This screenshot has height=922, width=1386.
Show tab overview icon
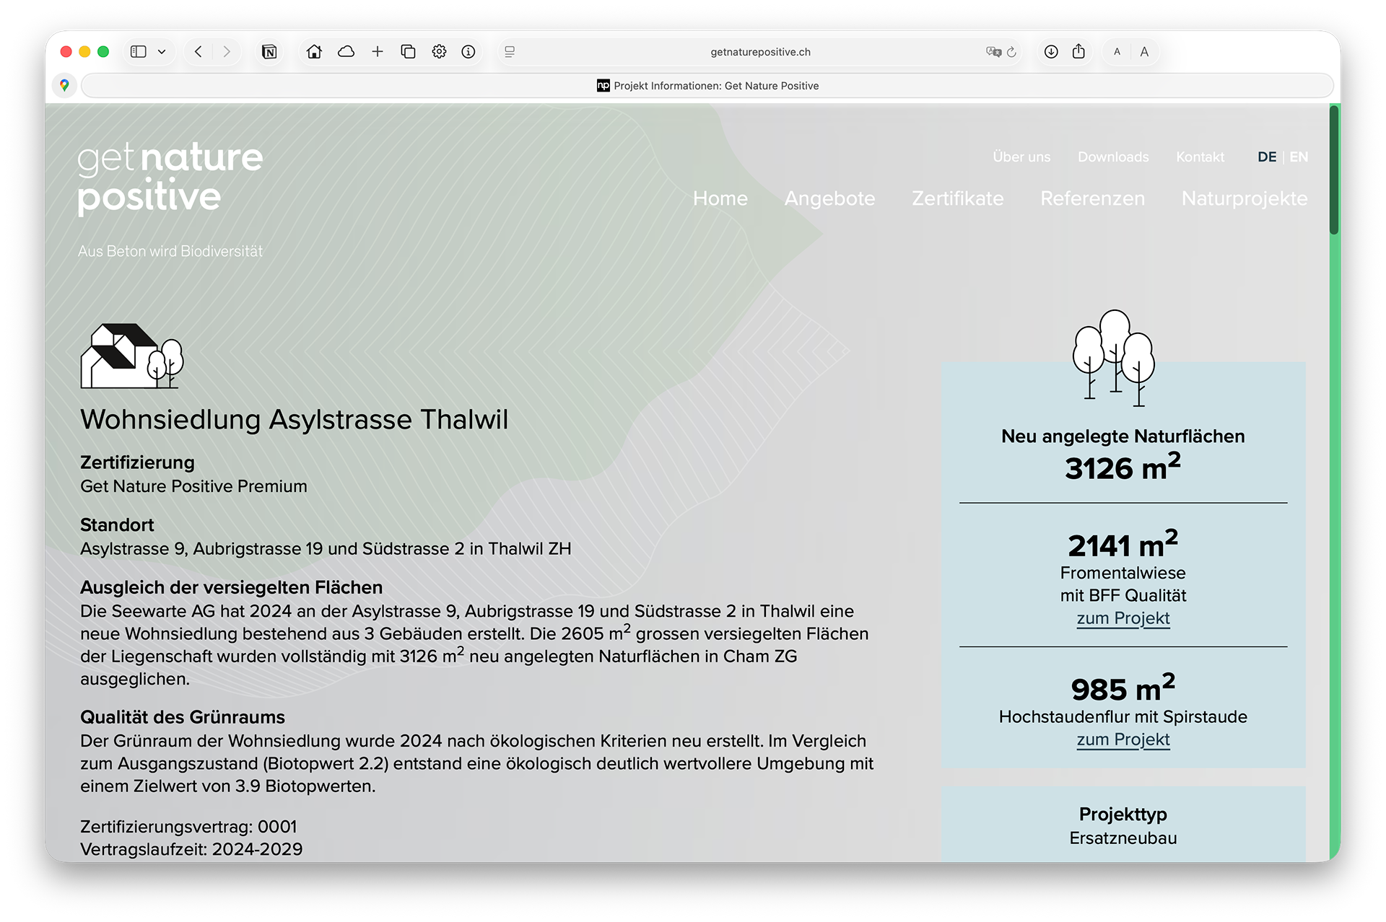[409, 51]
